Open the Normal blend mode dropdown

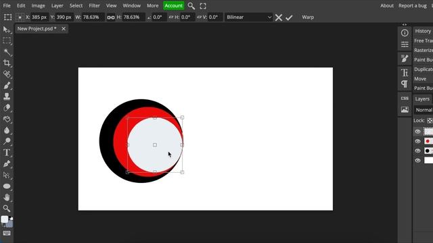click(x=424, y=109)
